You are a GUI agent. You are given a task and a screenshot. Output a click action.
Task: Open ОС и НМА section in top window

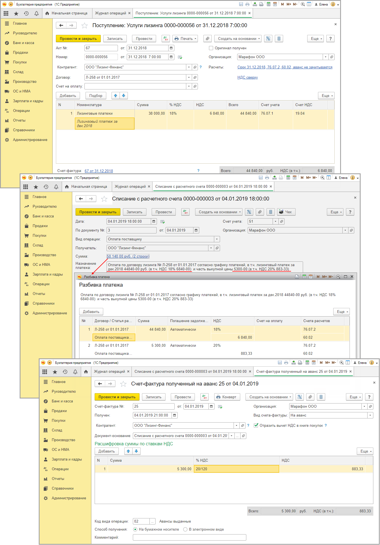pos(22,91)
